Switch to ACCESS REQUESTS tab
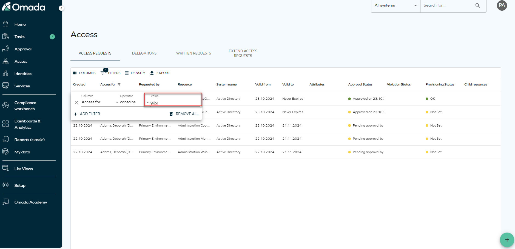The image size is (515, 249). tap(95, 53)
